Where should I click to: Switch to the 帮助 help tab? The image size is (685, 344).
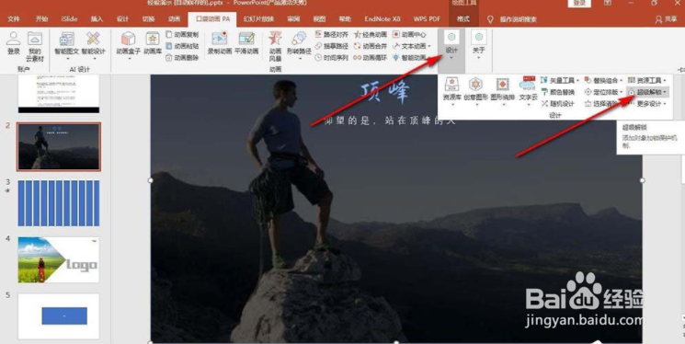[345, 19]
